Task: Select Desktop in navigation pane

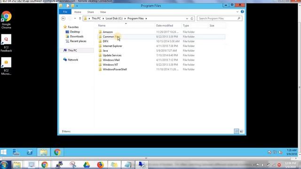Action: tap(75, 32)
